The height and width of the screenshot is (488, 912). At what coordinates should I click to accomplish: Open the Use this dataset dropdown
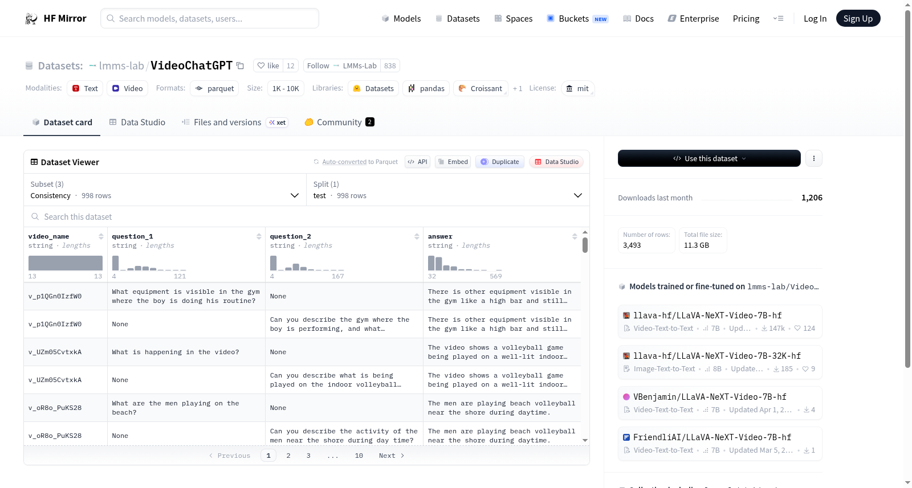709,158
